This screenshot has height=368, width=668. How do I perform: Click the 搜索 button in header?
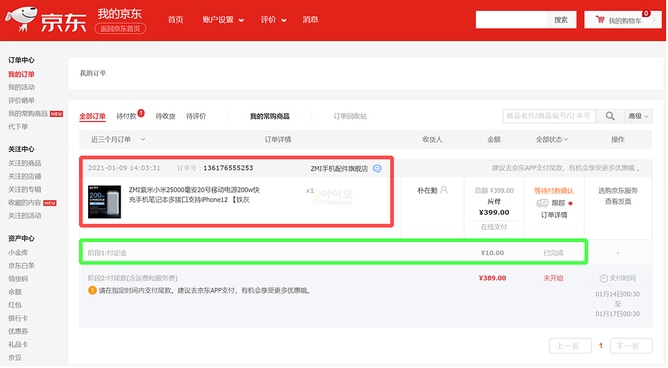coord(560,20)
